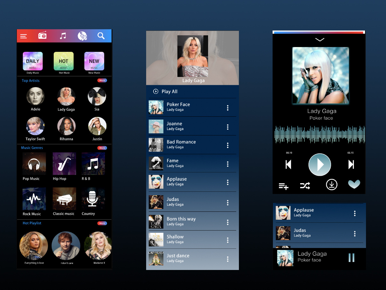Play All songs by Lady Gaga

[x=165, y=91]
